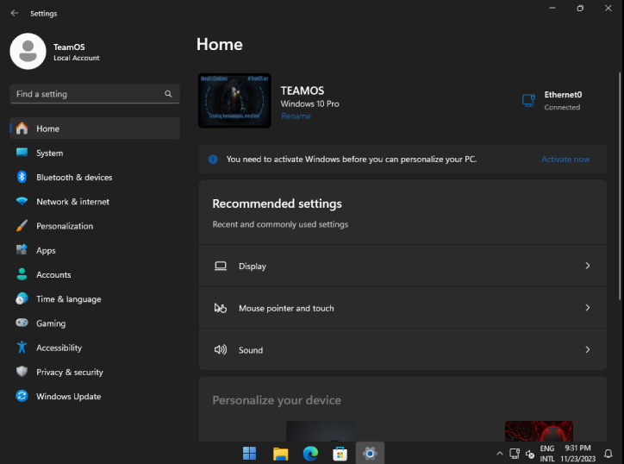This screenshot has width=624, height=464.
Task: Click the TEAMOS desktop wallpaper thumbnail
Action: click(234, 100)
